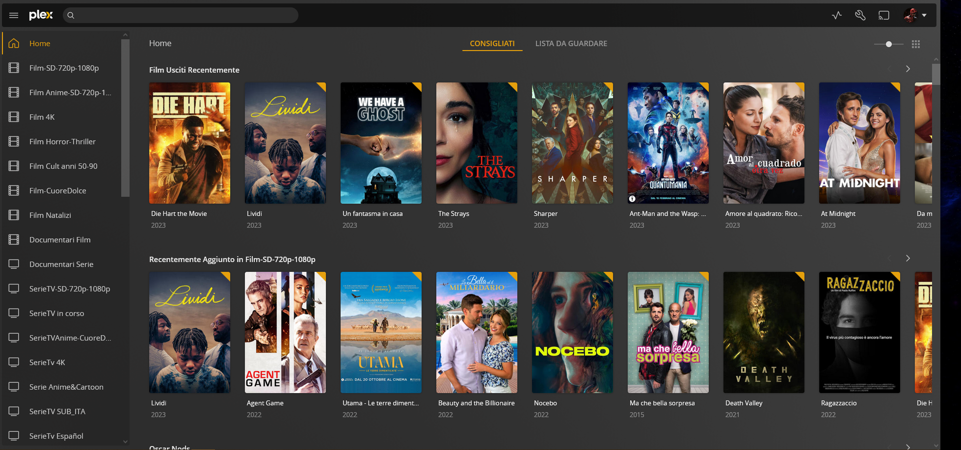Click TV icon beside Serie Anime&Cartoon
The height and width of the screenshot is (450, 961).
[x=14, y=387]
